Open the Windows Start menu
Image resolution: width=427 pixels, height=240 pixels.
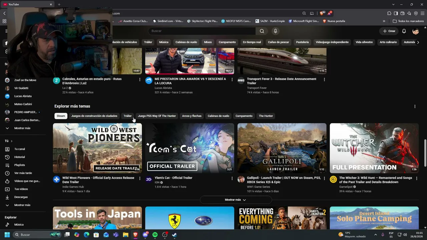tap(7, 235)
